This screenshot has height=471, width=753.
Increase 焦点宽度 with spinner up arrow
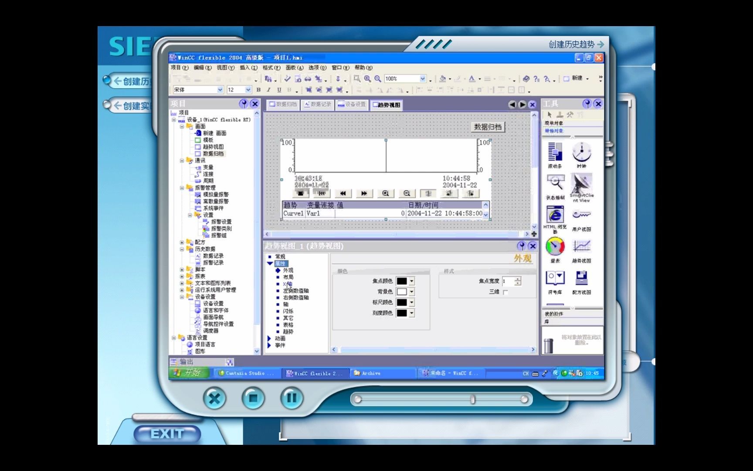tap(518, 279)
